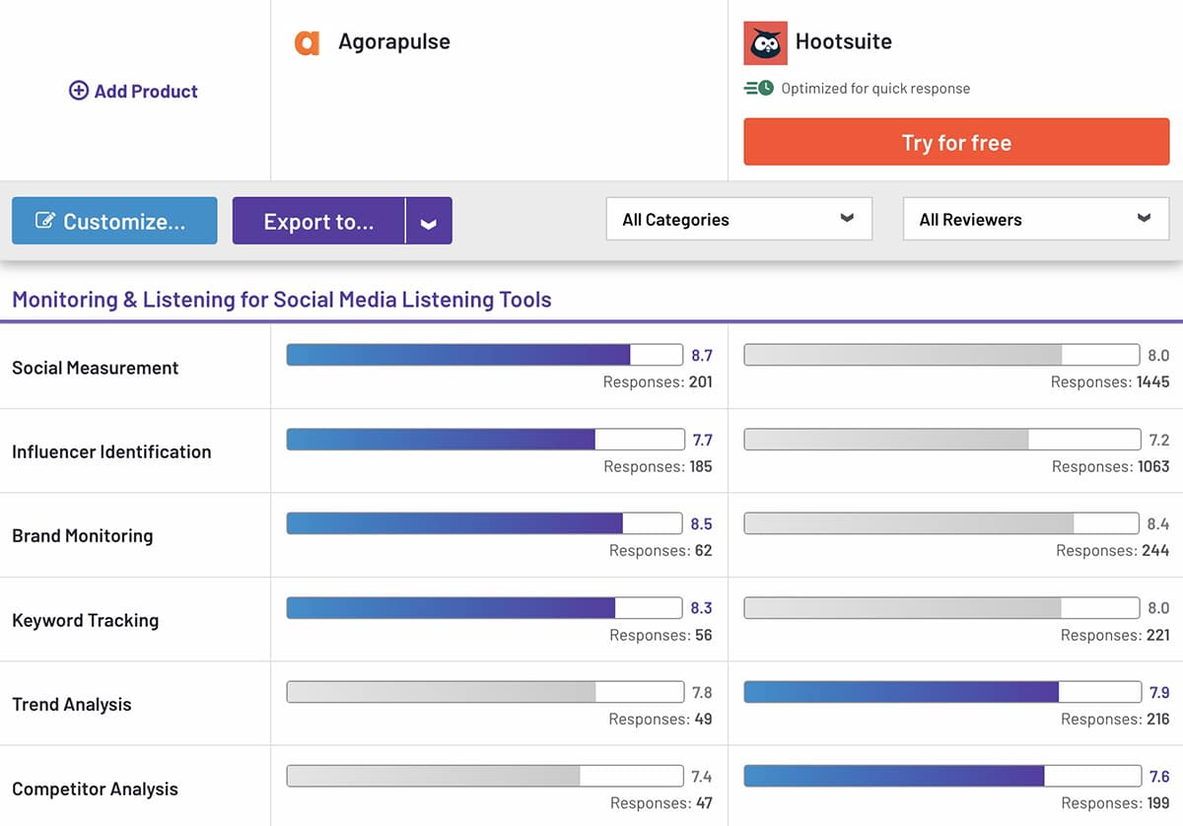Click Hootsuite Competitor Analysis rating bar
Image resolution: width=1183 pixels, height=826 pixels.
(x=942, y=776)
